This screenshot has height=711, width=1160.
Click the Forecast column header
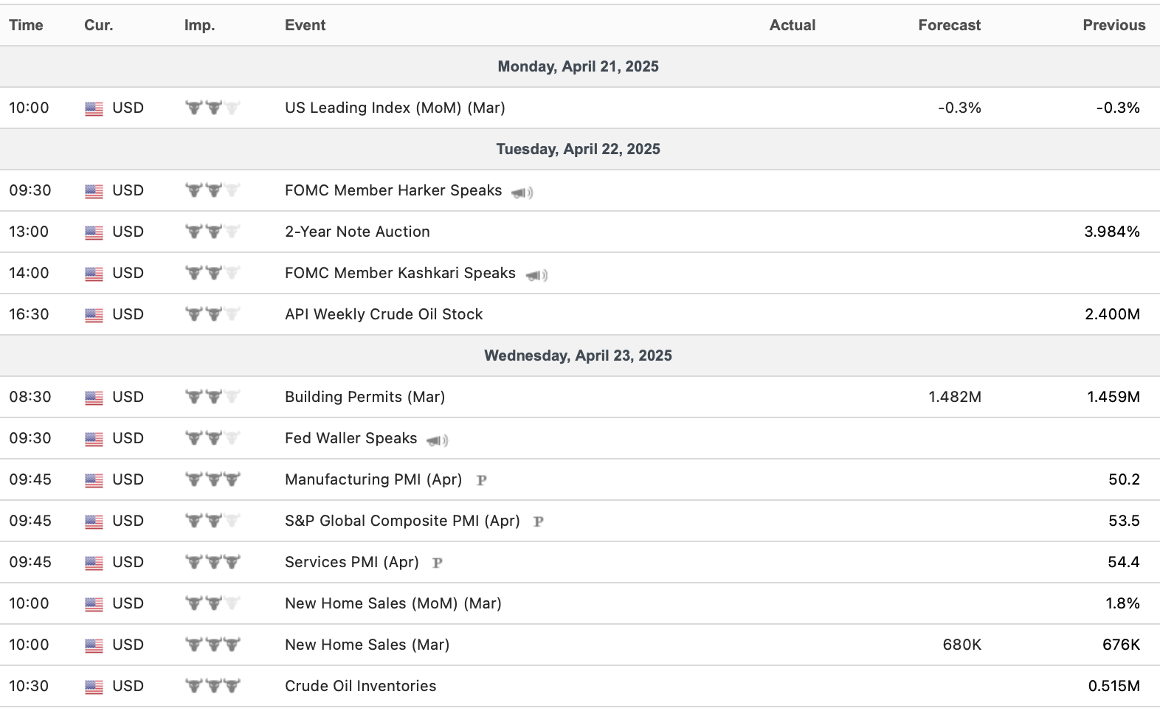[x=949, y=25]
